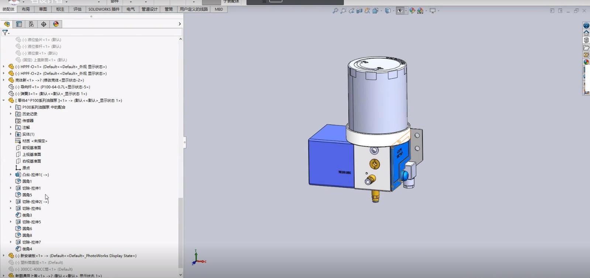Screen dimensions: 590x278
Task: Switch to the MBD tab
Action: click(219, 9)
